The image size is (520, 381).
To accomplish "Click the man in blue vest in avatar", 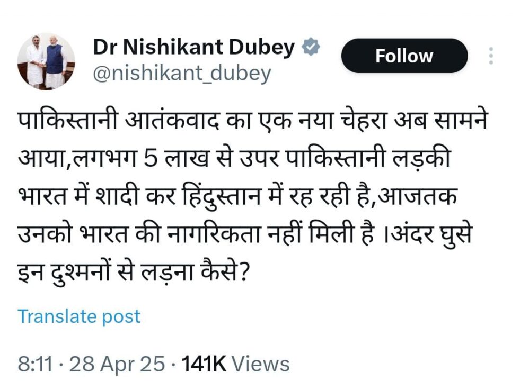I will (55, 61).
